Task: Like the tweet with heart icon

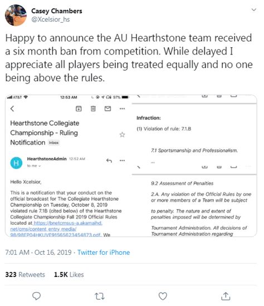Action: (x=163, y=296)
